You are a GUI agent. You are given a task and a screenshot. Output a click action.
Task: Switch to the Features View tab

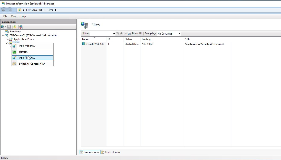tap(90, 152)
